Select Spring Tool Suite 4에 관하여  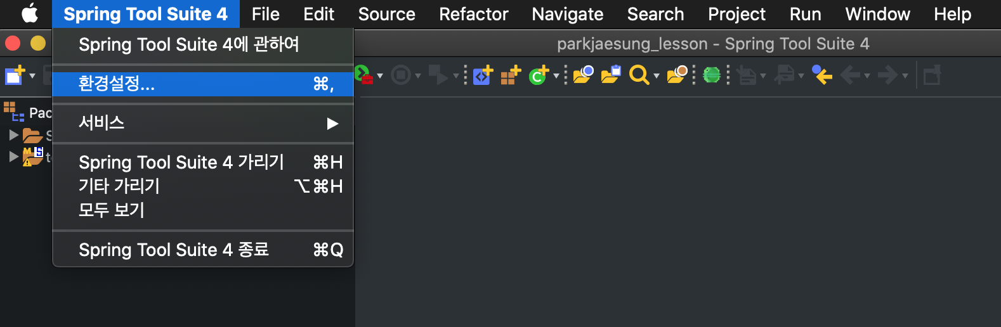[x=203, y=44]
